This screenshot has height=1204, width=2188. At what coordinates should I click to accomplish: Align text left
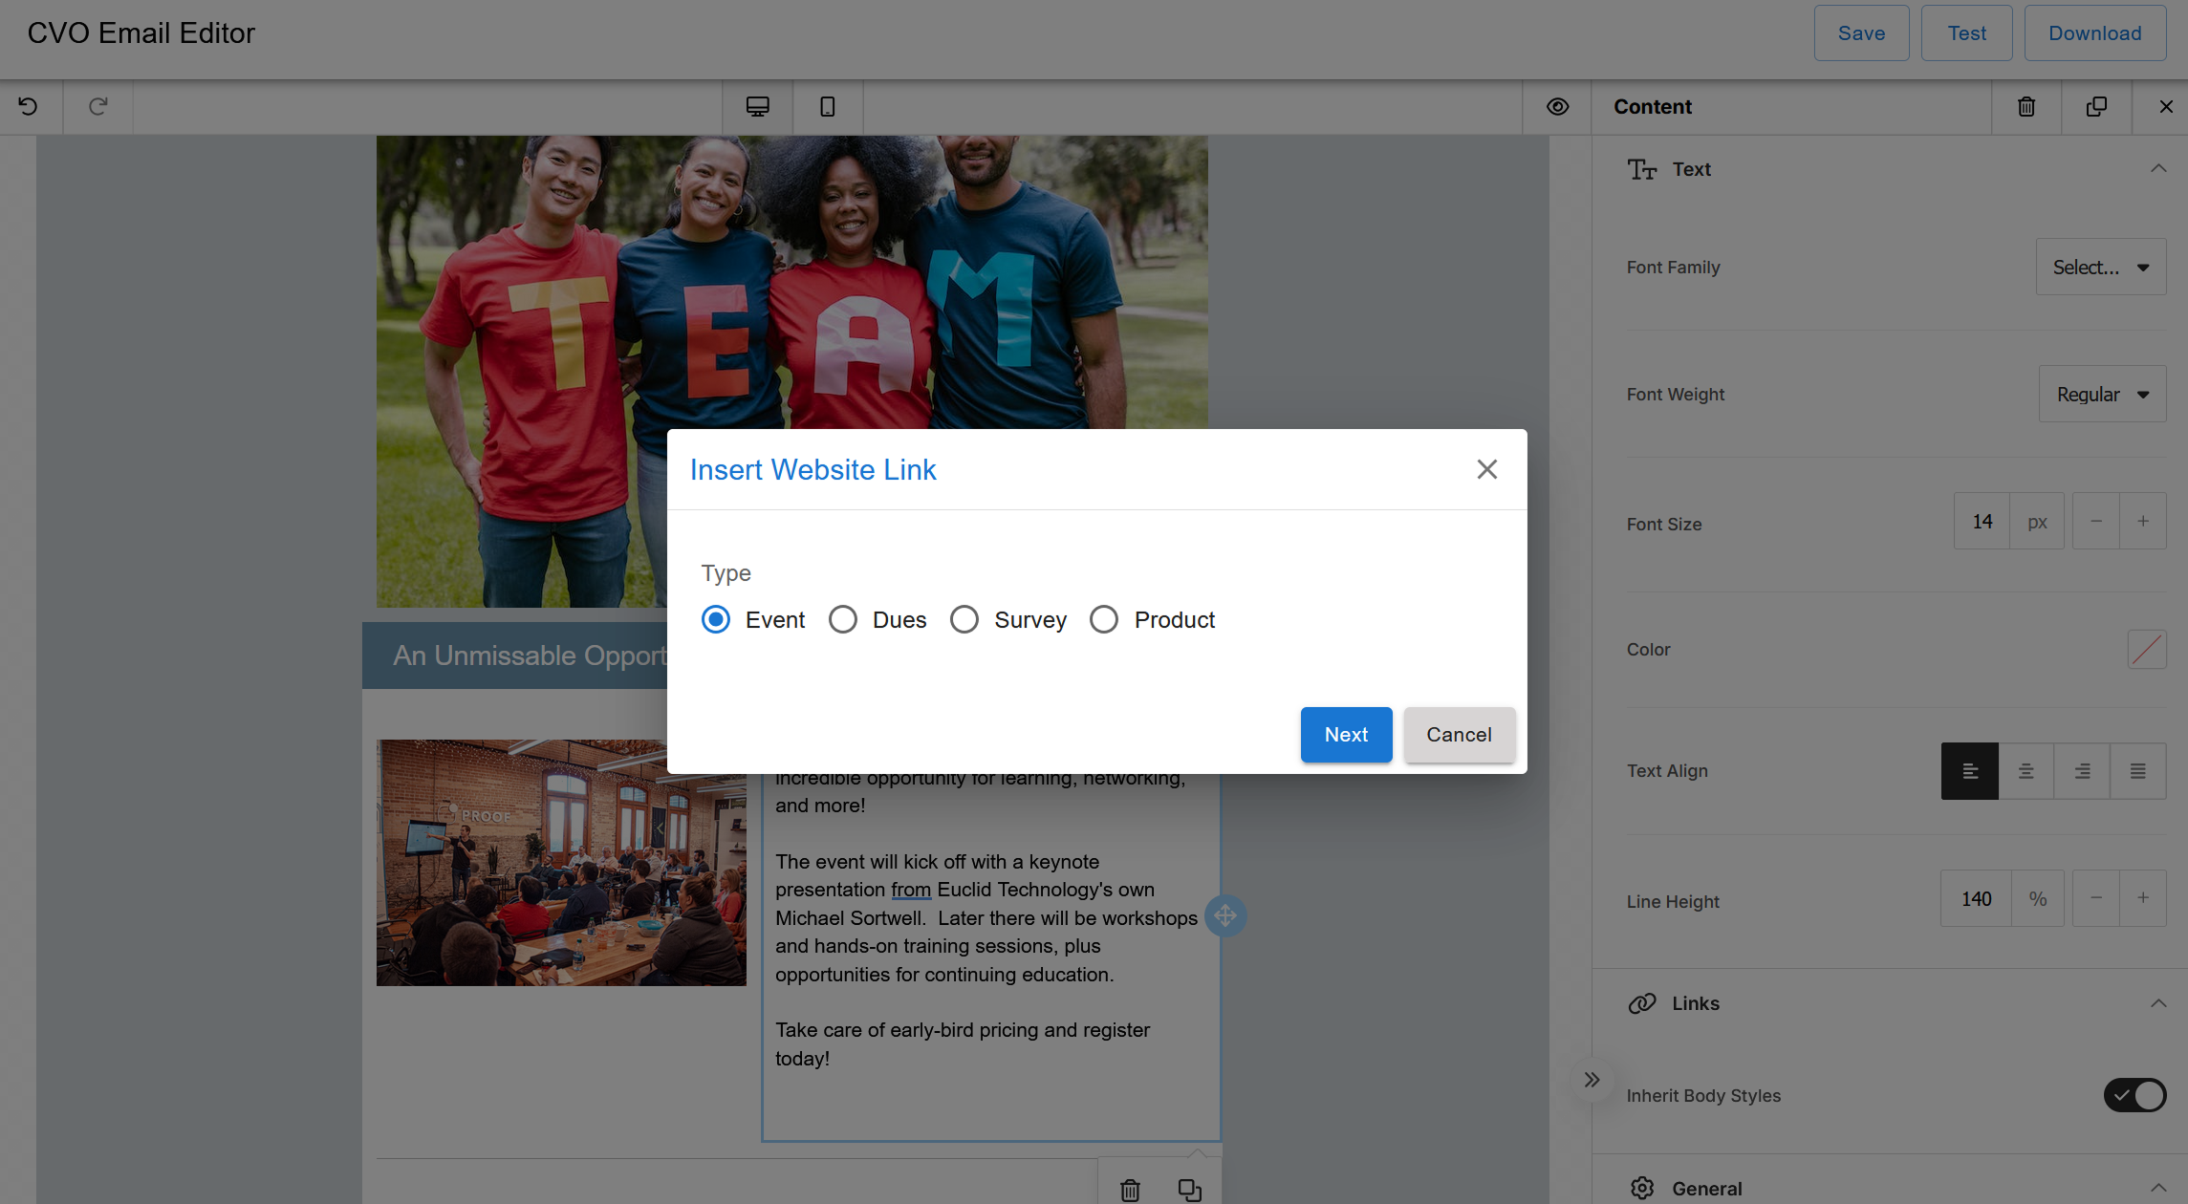(x=1969, y=770)
